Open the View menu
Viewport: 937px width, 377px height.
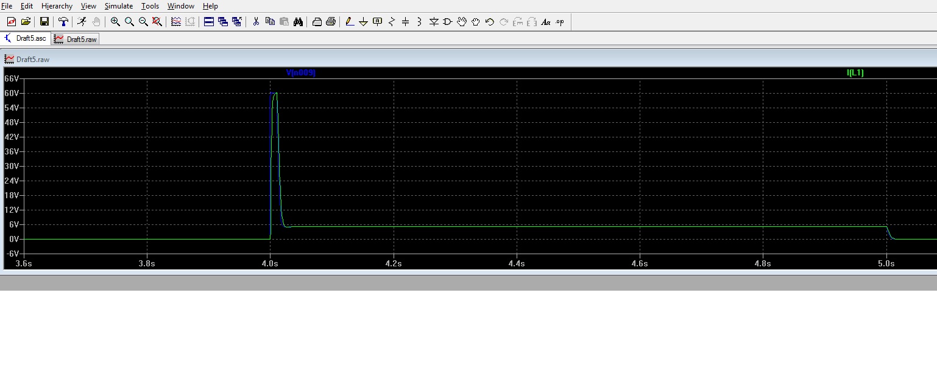(88, 6)
